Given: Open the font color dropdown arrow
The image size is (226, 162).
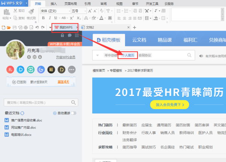Looking at the screenshot, I should pos(105,18).
